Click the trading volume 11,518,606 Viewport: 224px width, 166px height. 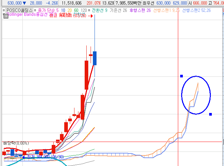point(71,3)
